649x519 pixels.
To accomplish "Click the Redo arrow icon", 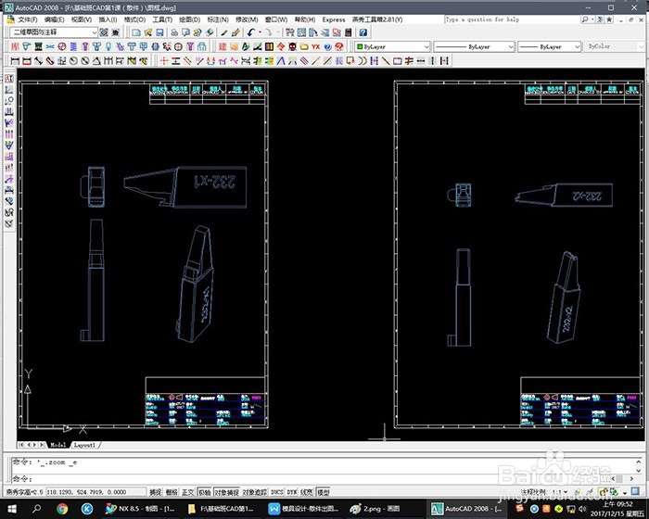I will click(x=269, y=32).
